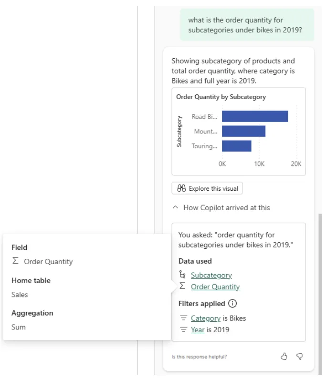This screenshot has height=379, width=326.
Task: Click the binoculars icon on Explore button
Action: [181, 188]
